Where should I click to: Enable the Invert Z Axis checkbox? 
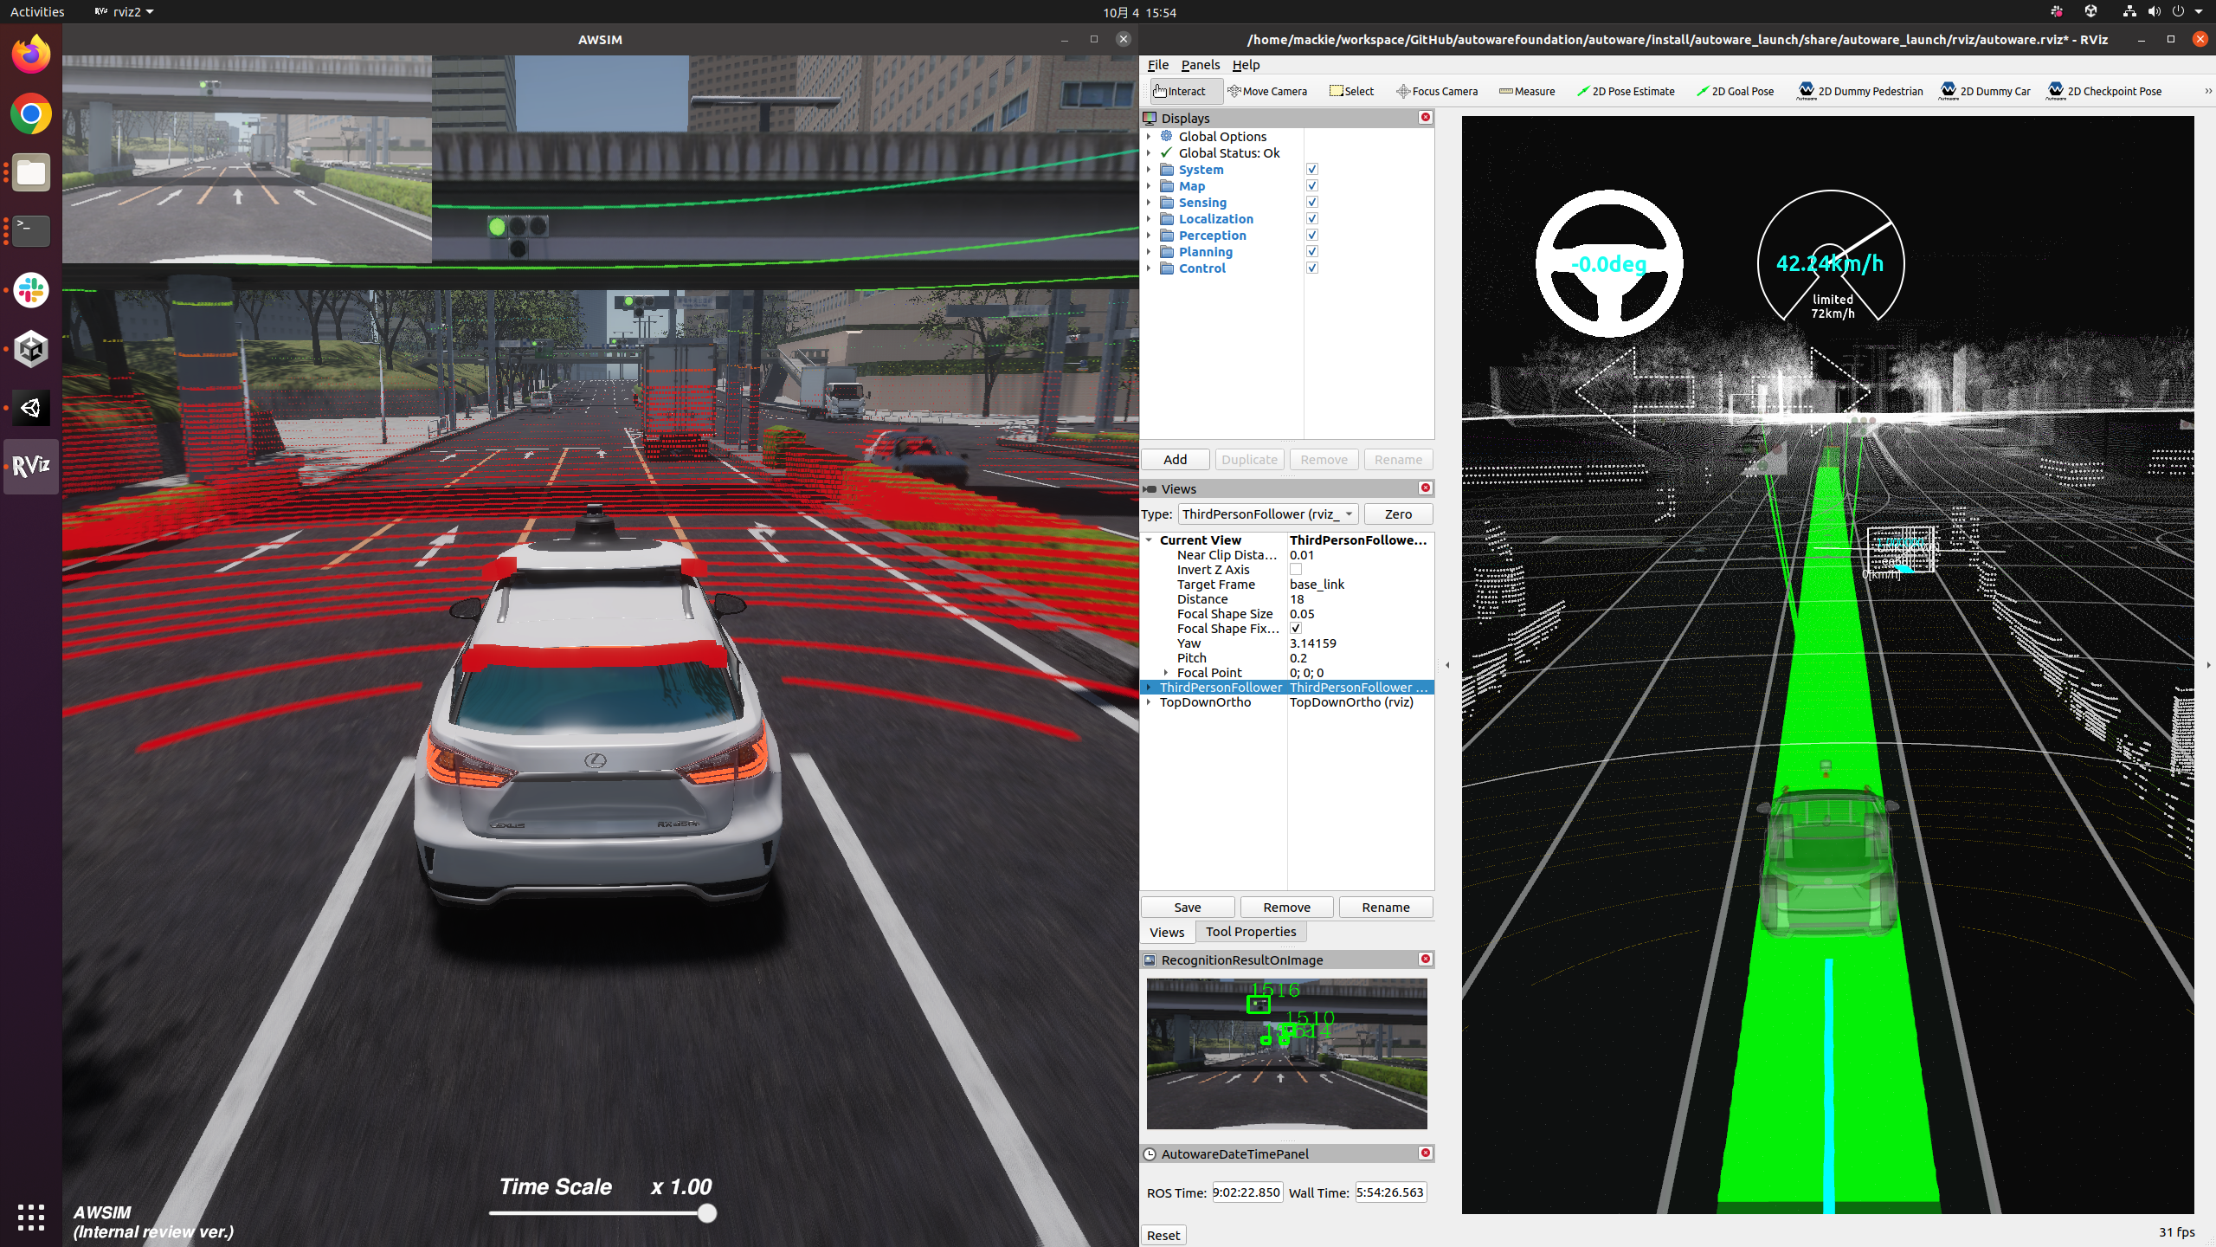1296,570
